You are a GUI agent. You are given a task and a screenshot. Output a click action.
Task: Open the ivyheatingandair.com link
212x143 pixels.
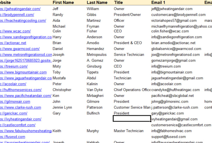point(21,119)
